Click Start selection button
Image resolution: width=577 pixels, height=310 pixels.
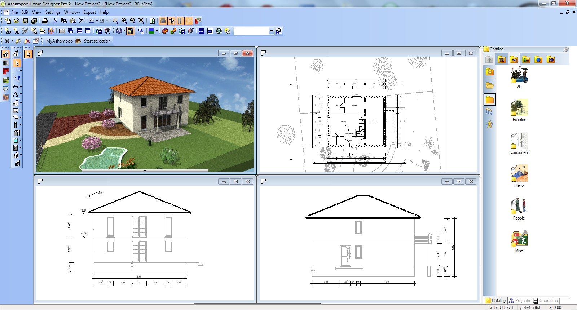click(97, 41)
